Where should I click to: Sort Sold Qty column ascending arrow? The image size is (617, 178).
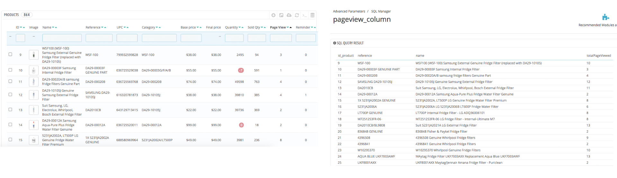tap(265, 28)
